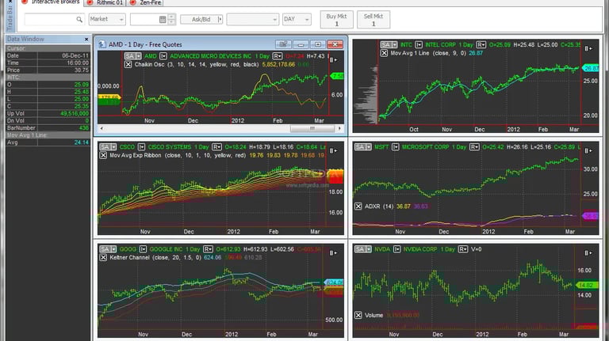The image size is (609, 341).
Task: Click the MICROSOFT CORP name on chart
Action: (x=425, y=147)
